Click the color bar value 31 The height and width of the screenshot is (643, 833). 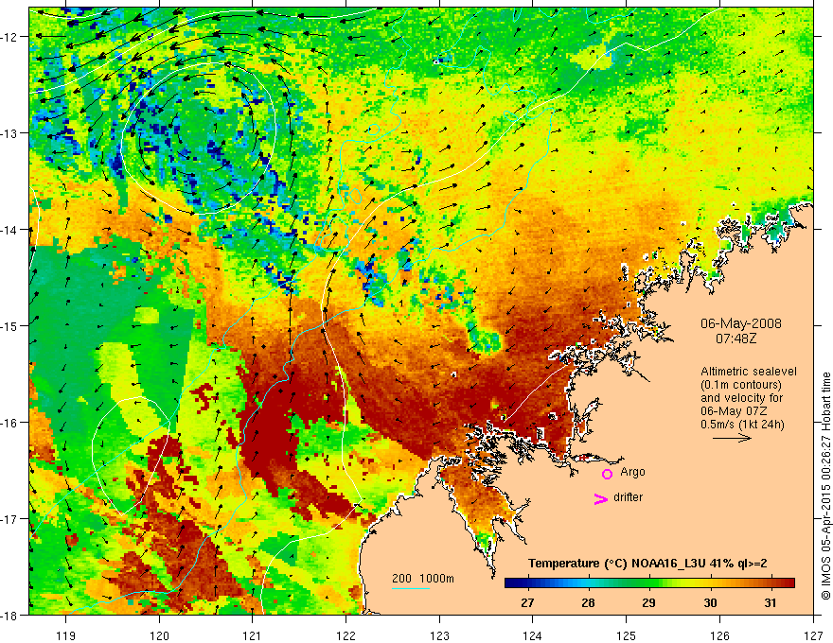771,602
